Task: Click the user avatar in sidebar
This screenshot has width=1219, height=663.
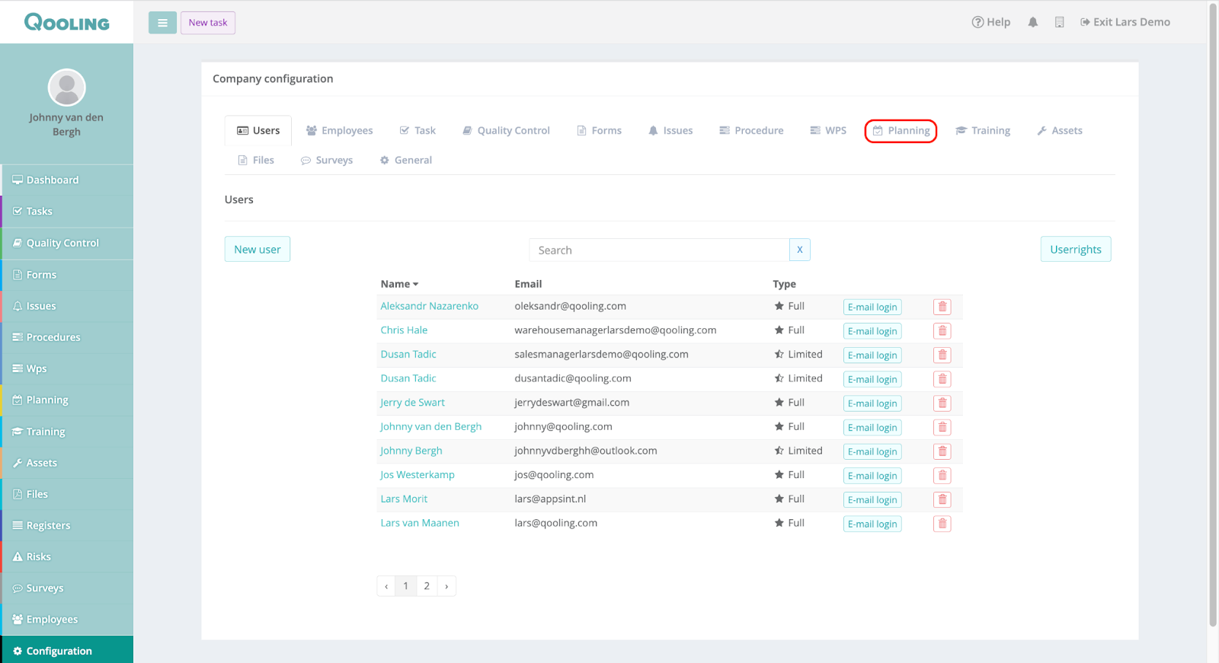Action: pos(67,88)
